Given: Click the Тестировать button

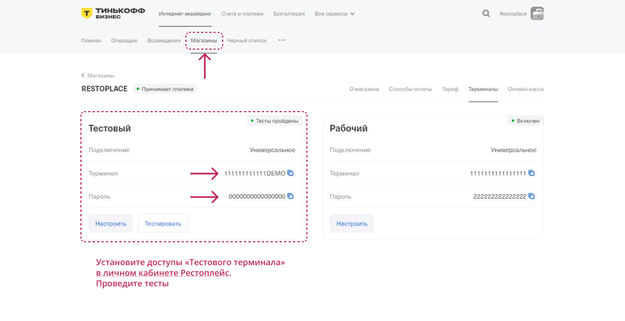Looking at the screenshot, I should point(162,223).
